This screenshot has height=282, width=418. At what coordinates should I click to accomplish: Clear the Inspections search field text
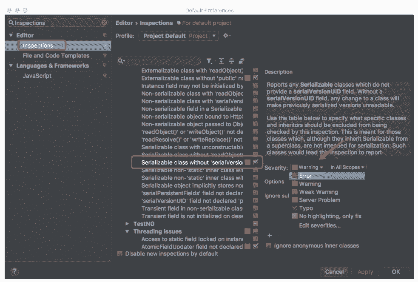click(x=104, y=23)
